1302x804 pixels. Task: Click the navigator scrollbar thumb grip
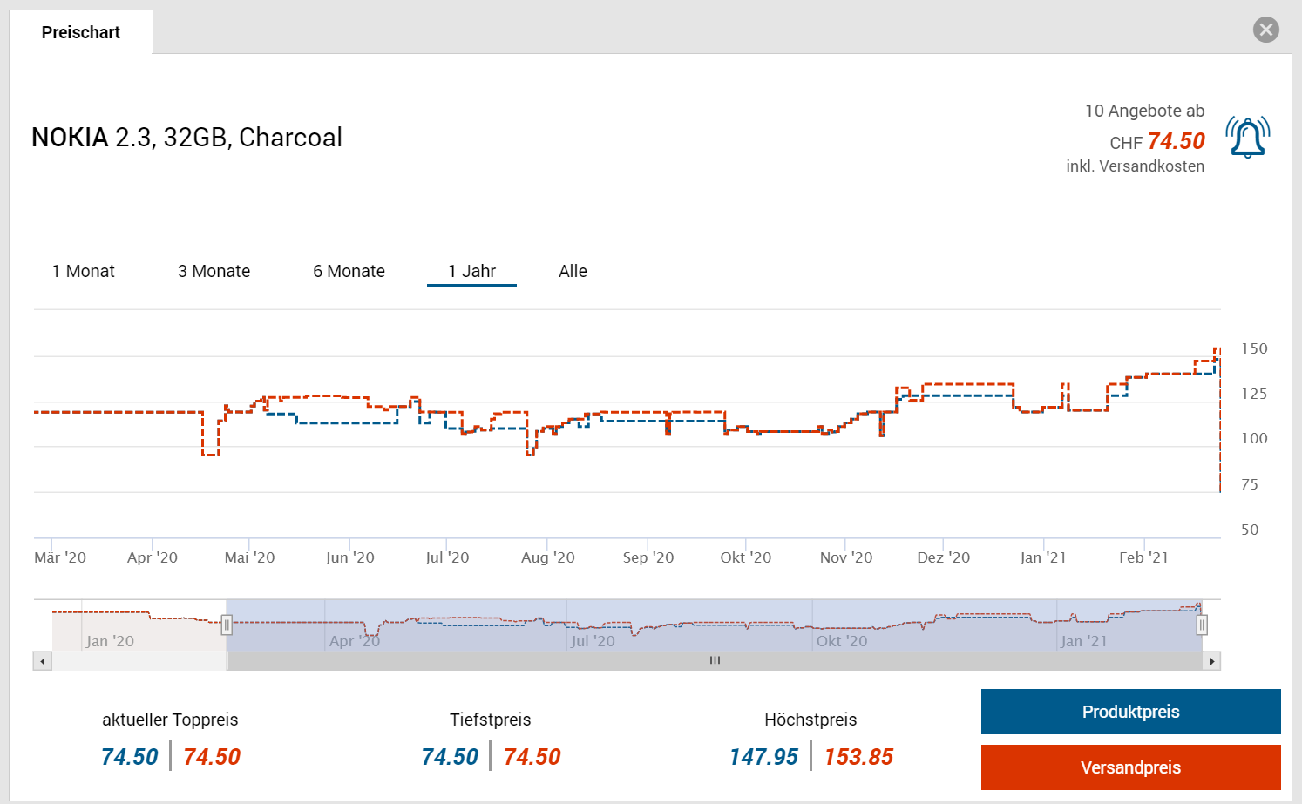click(715, 661)
